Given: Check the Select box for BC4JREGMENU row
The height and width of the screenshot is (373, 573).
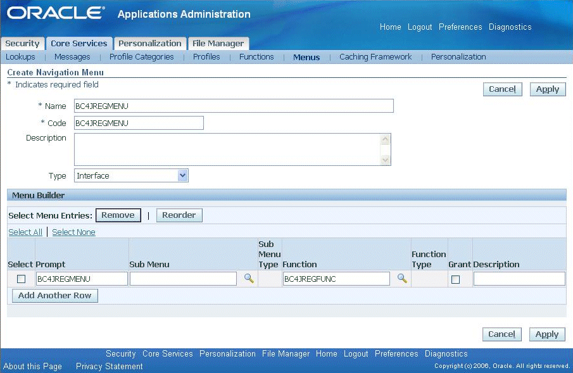Looking at the screenshot, I should click(x=21, y=279).
